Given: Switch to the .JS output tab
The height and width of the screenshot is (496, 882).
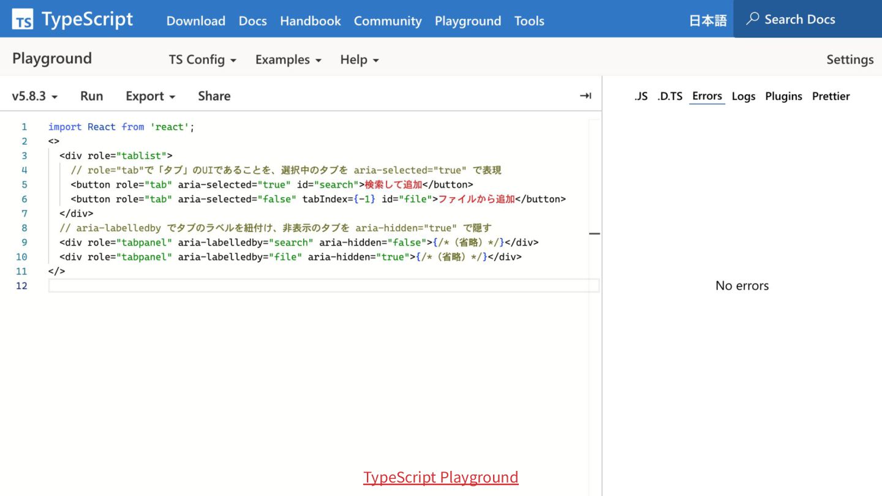Looking at the screenshot, I should pos(641,96).
